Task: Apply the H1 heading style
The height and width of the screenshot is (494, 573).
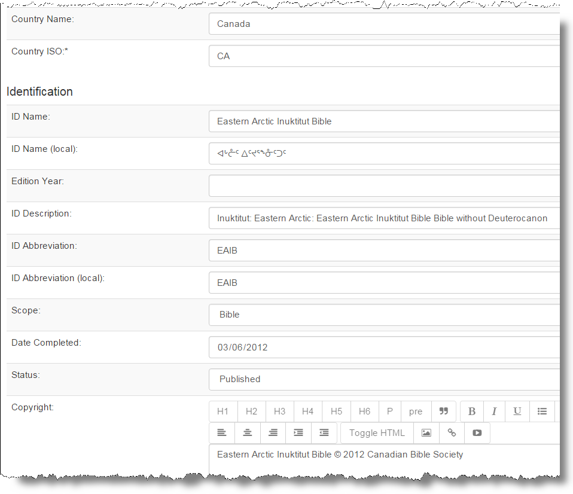Action: click(x=223, y=411)
